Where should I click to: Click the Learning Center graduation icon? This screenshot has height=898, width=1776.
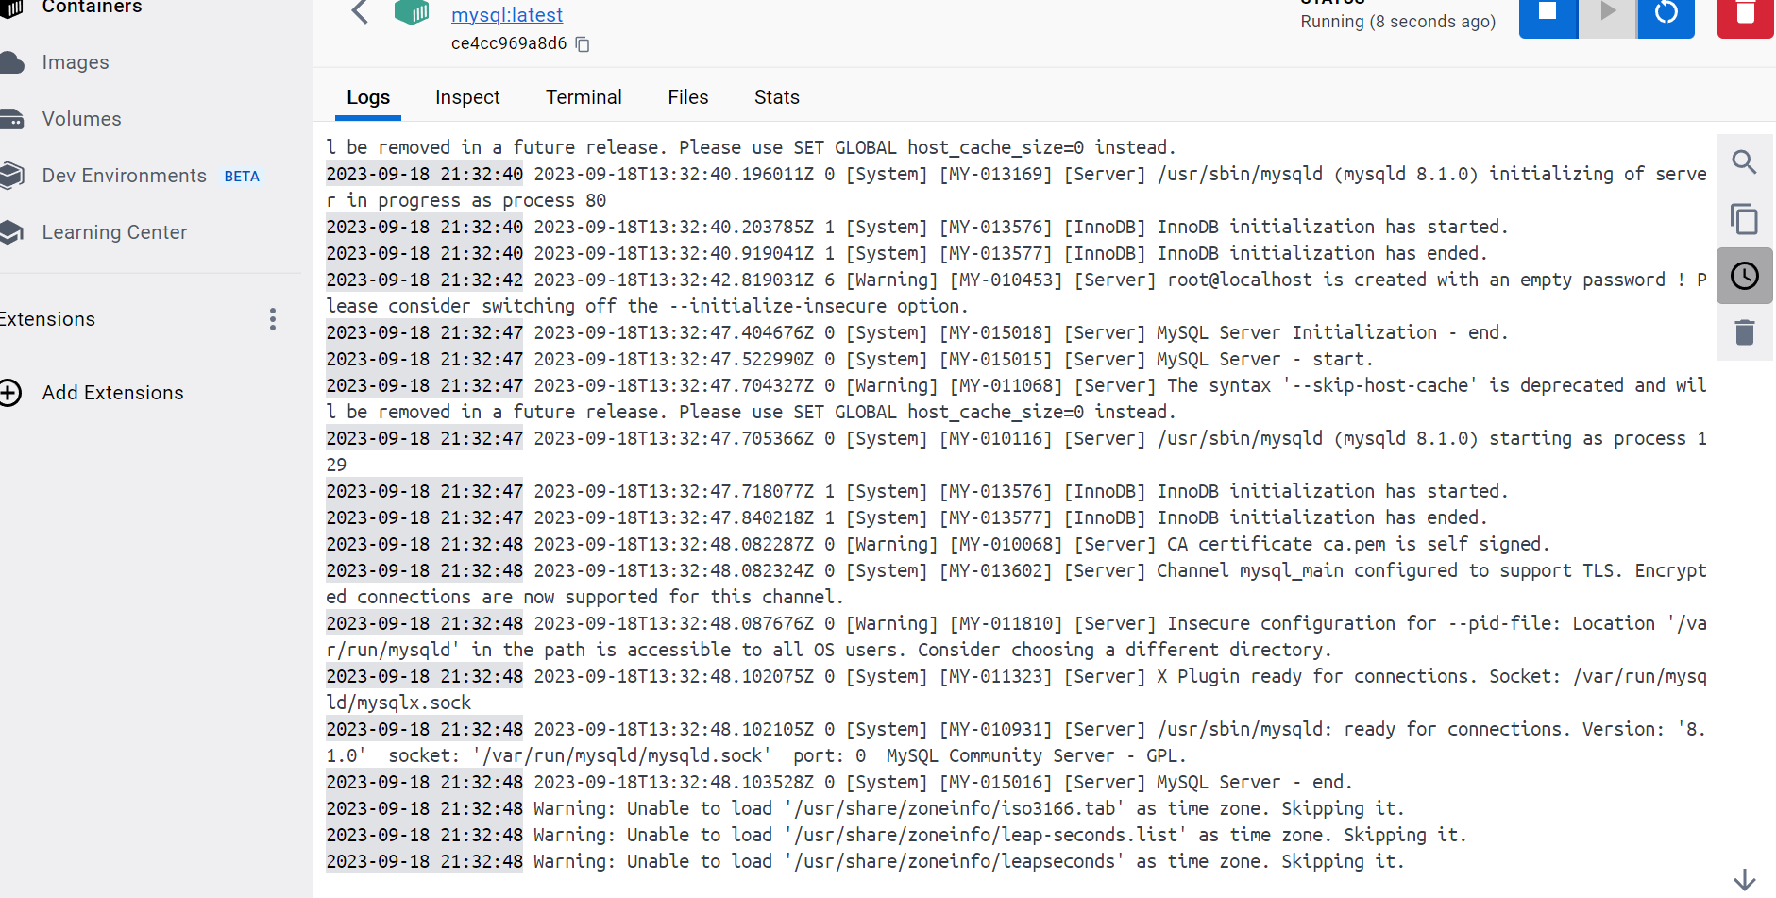(x=10, y=232)
